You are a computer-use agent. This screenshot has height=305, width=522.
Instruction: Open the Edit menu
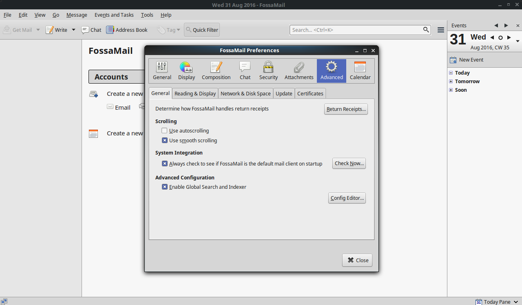coord(23,15)
